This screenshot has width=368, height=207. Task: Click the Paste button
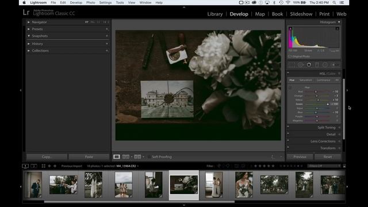click(89, 157)
